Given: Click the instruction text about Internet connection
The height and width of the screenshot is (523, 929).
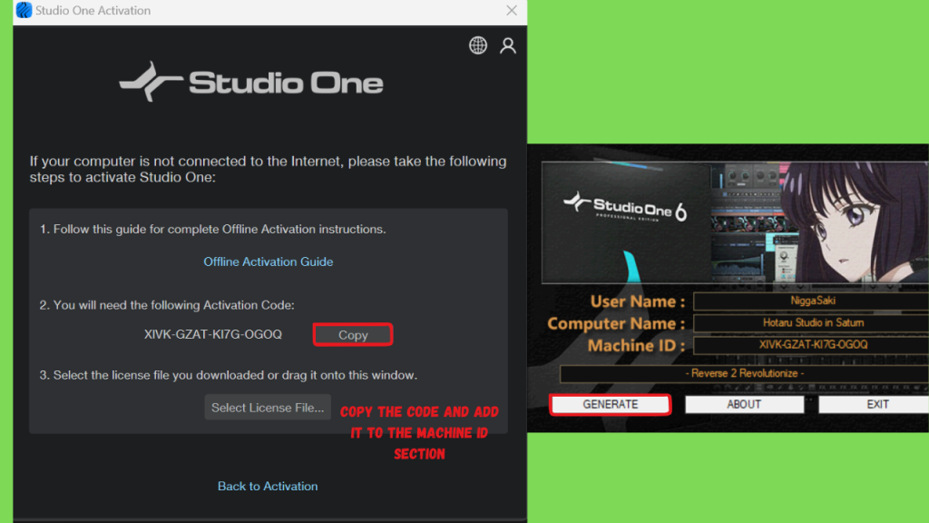Looking at the screenshot, I should [269, 169].
